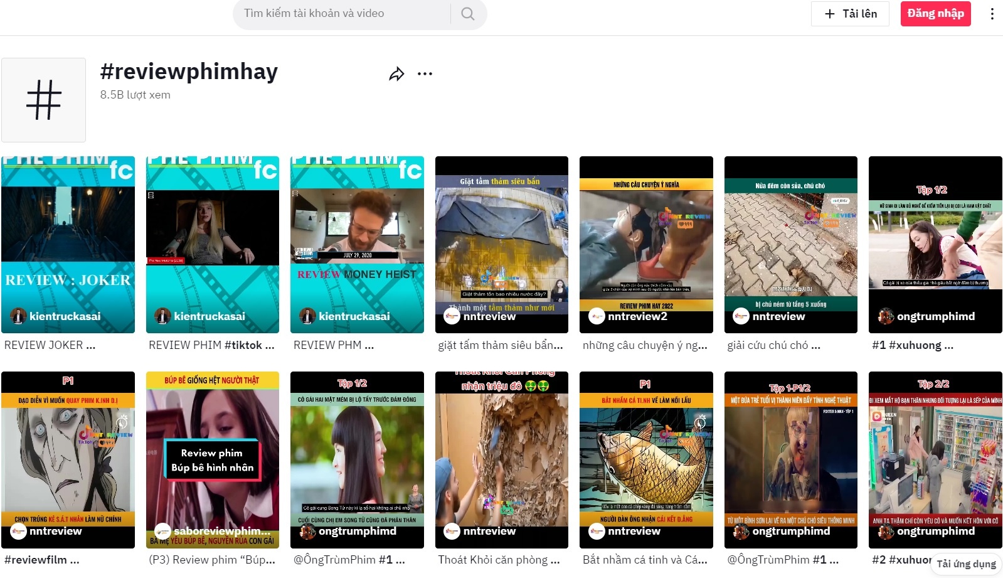Open the Tập 1-P1/2 video thumbnail
The width and height of the screenshot is (1003, 578).
791,460
